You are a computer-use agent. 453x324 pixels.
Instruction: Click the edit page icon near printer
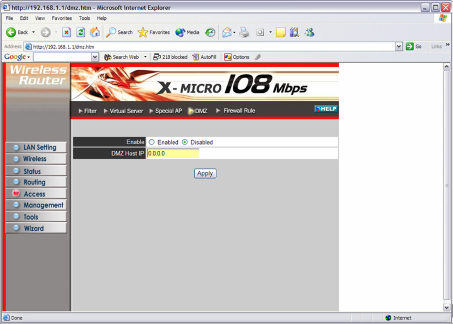pos(260,32)
